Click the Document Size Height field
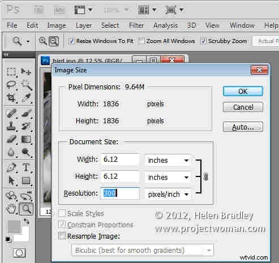The width and height of the screenshot is (279, 263). coord(120,176)
